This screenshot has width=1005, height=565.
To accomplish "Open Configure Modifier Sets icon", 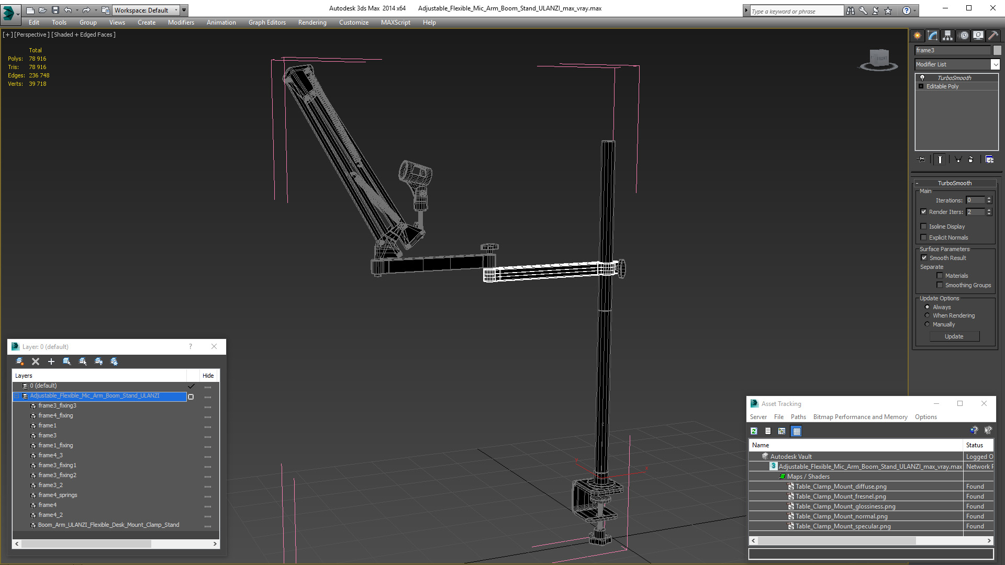I will [989, 160].
